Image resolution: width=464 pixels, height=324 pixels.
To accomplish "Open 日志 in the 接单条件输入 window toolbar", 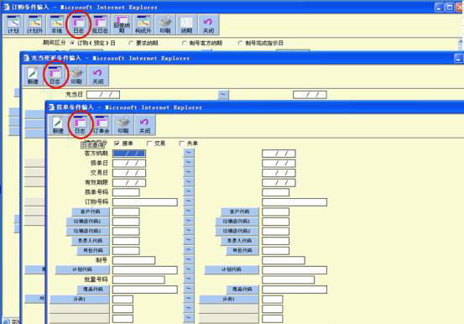I will pos(80,125).
